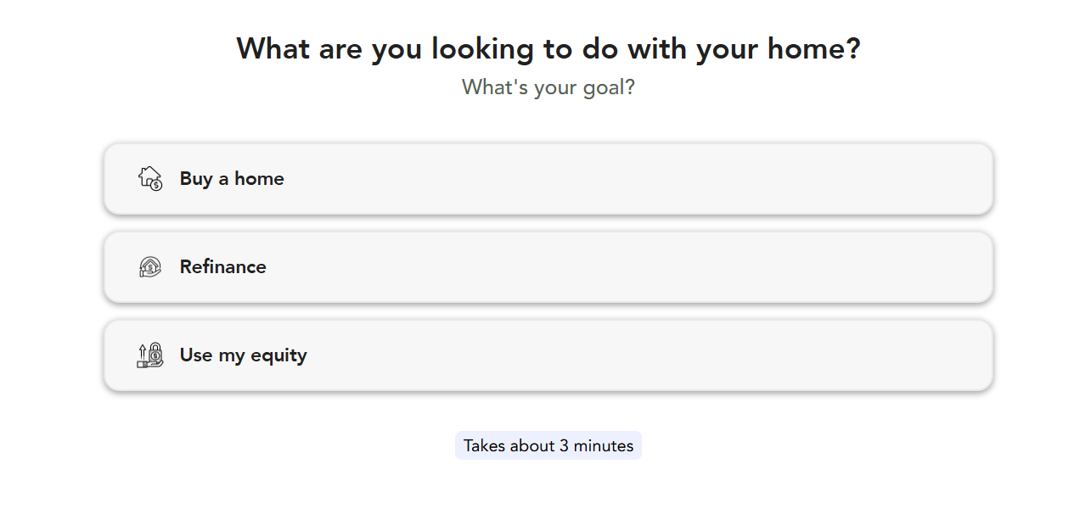This screenshot has width=1091, height=520.
Task: Click the dollar coin on the Buy a home icon
Action: click(x=156, y=185)
